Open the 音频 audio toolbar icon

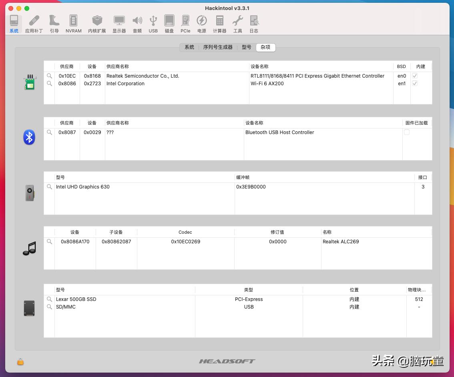coord(137,24)
